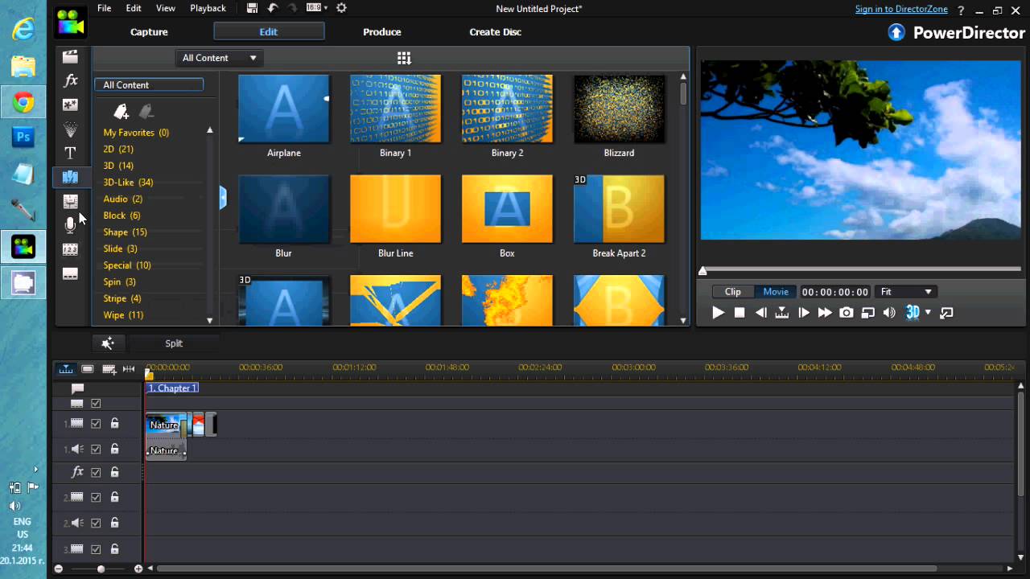Lock video track 1
The image size is (1030, 579).
coord(114,424)
